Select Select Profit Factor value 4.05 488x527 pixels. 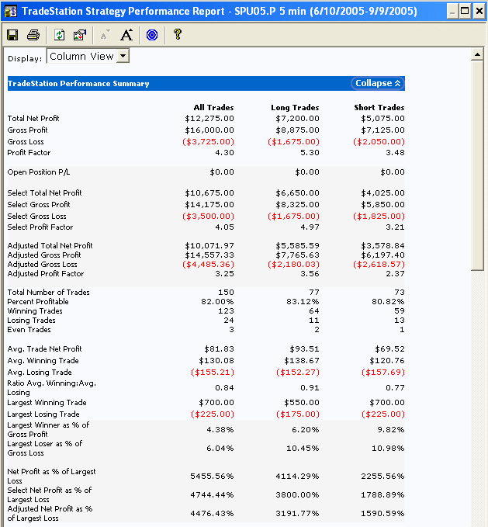(224, 227)
